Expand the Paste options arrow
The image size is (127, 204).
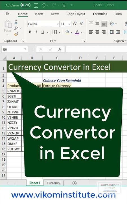tap(8, 35)
